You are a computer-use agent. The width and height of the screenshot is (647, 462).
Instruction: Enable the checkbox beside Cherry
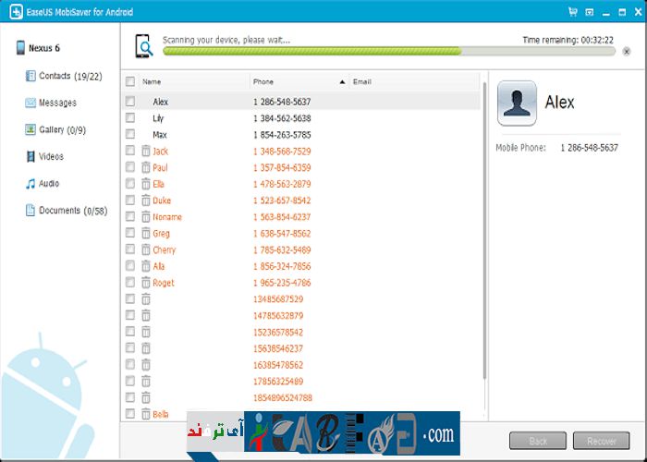[x=130, y=250]
